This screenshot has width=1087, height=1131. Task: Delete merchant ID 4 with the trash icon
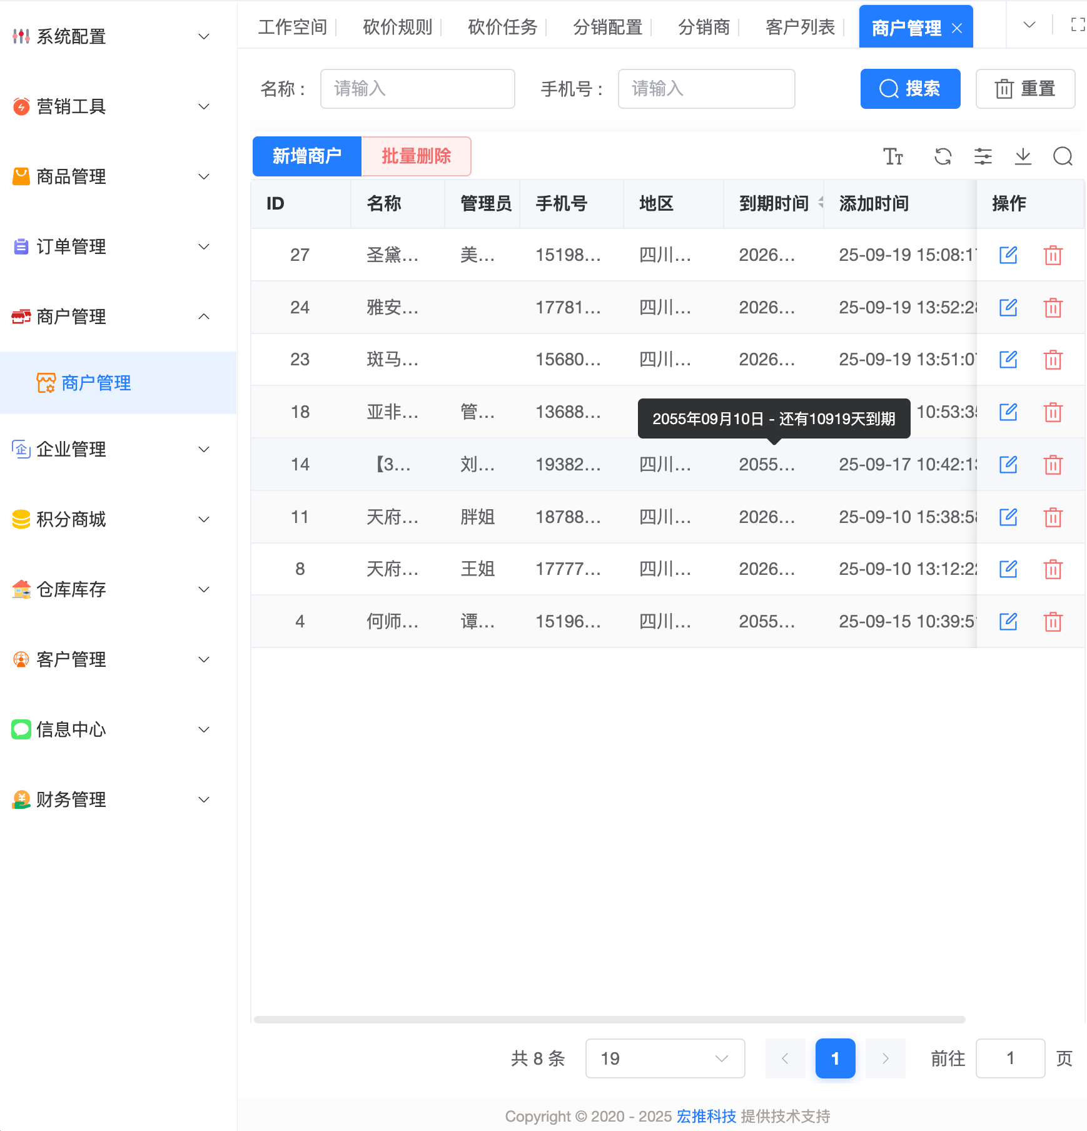pos(1053,621)
